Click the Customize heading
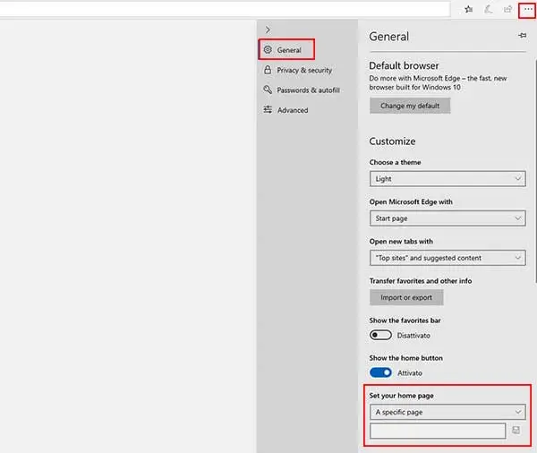The width and height of the screenshot is (537, 453). [x=392, y=141]
